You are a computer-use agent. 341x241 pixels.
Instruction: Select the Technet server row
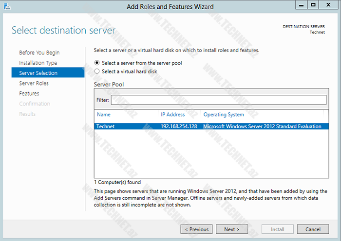point(209,126)
